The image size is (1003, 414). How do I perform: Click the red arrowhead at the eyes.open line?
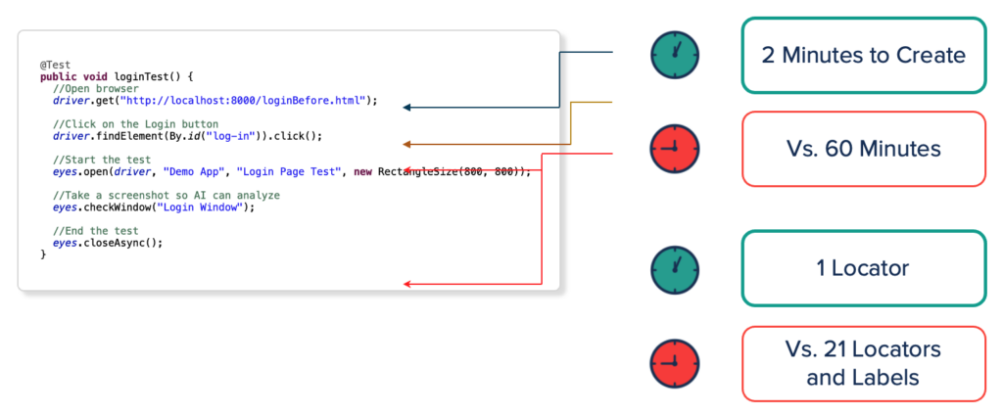(x=408, y=169)
